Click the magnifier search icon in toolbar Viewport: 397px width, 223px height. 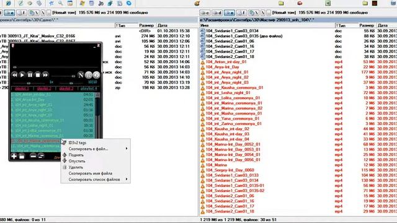click(x=61, y=3)
